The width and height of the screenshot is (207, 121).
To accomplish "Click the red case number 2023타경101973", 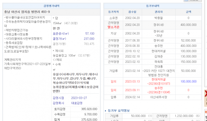I will pos(159,84).
